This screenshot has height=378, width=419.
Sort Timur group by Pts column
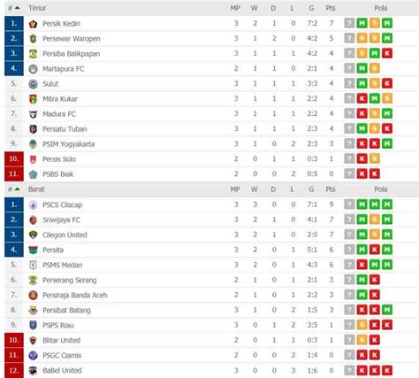pos(331,8)
